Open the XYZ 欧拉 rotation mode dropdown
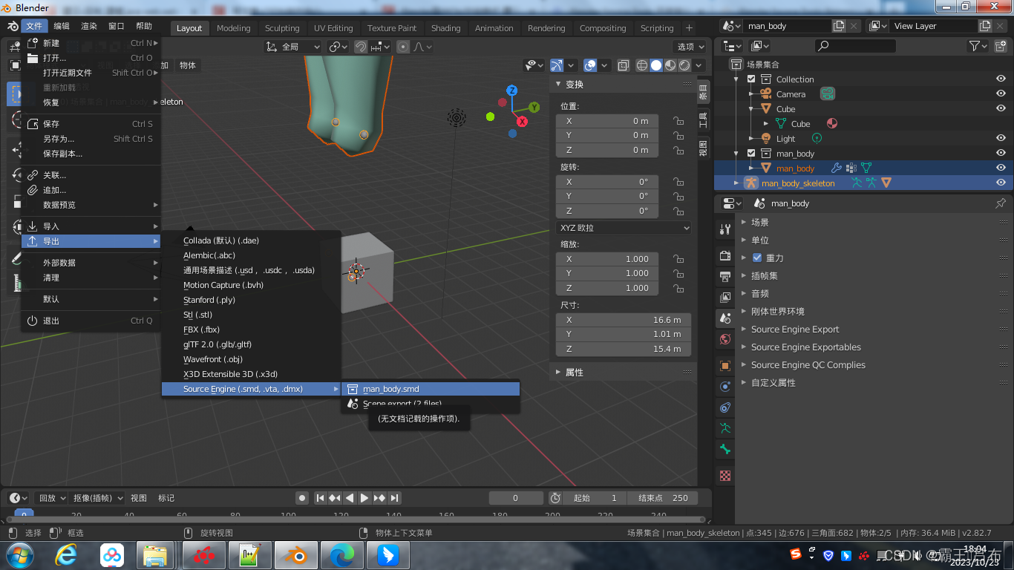 point(624,227)
